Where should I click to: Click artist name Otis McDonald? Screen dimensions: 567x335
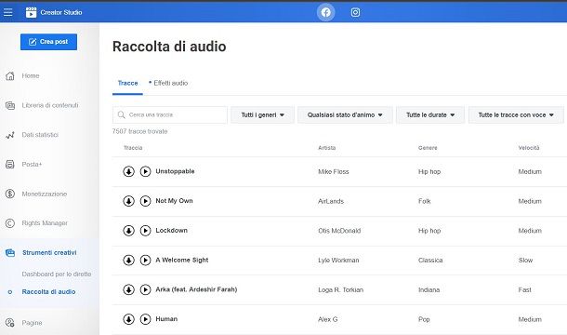point(339,231)
